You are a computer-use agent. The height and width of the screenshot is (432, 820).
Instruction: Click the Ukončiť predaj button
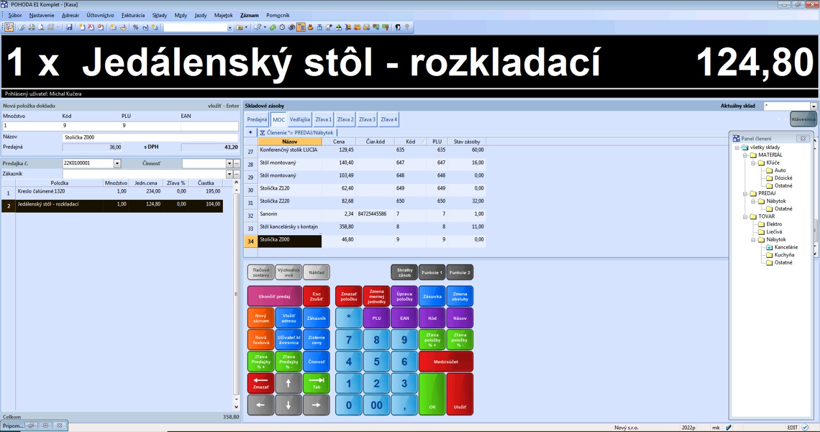(x=274, y=296)
